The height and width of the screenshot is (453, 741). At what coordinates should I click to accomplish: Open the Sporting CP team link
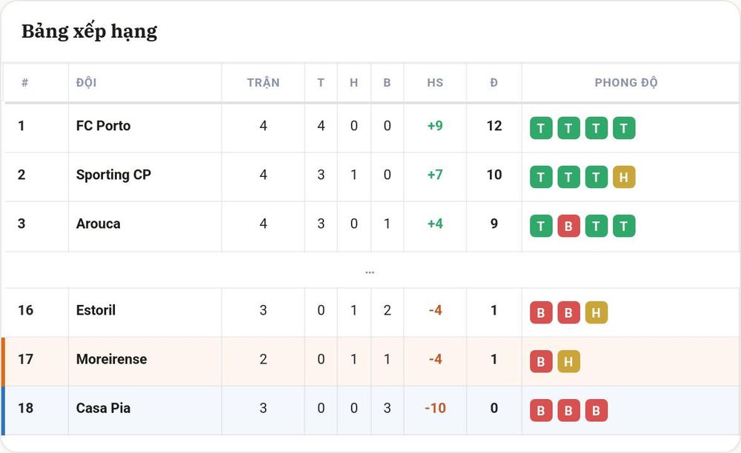coord(113,175)
